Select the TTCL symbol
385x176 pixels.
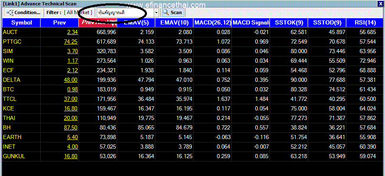(10, 99)
